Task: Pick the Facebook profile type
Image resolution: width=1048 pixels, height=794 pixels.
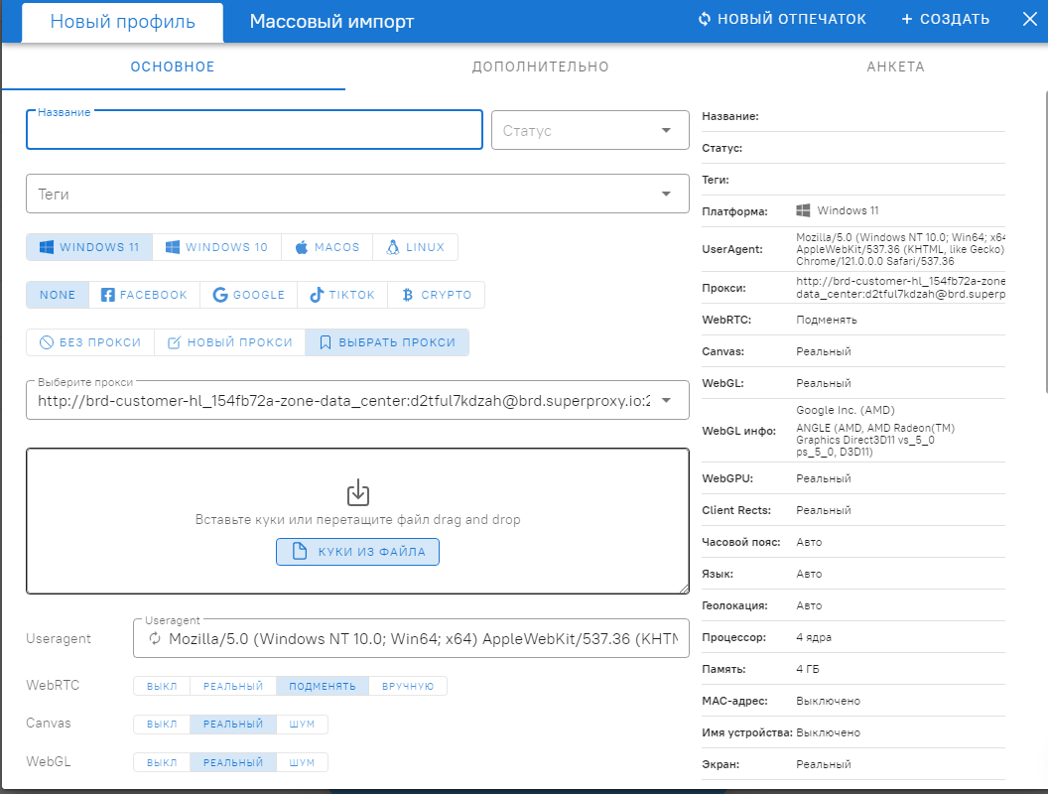Action: tap(144, 295)
